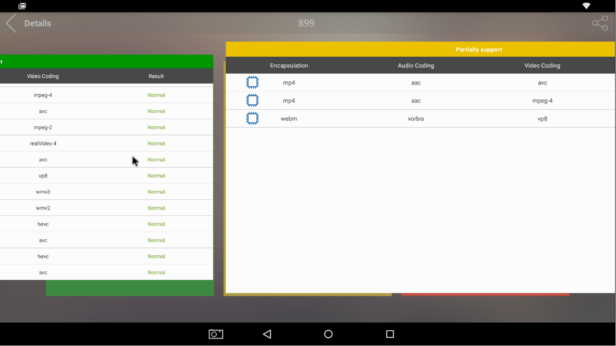Click chip icon in the webm row

tap(252, 118)
